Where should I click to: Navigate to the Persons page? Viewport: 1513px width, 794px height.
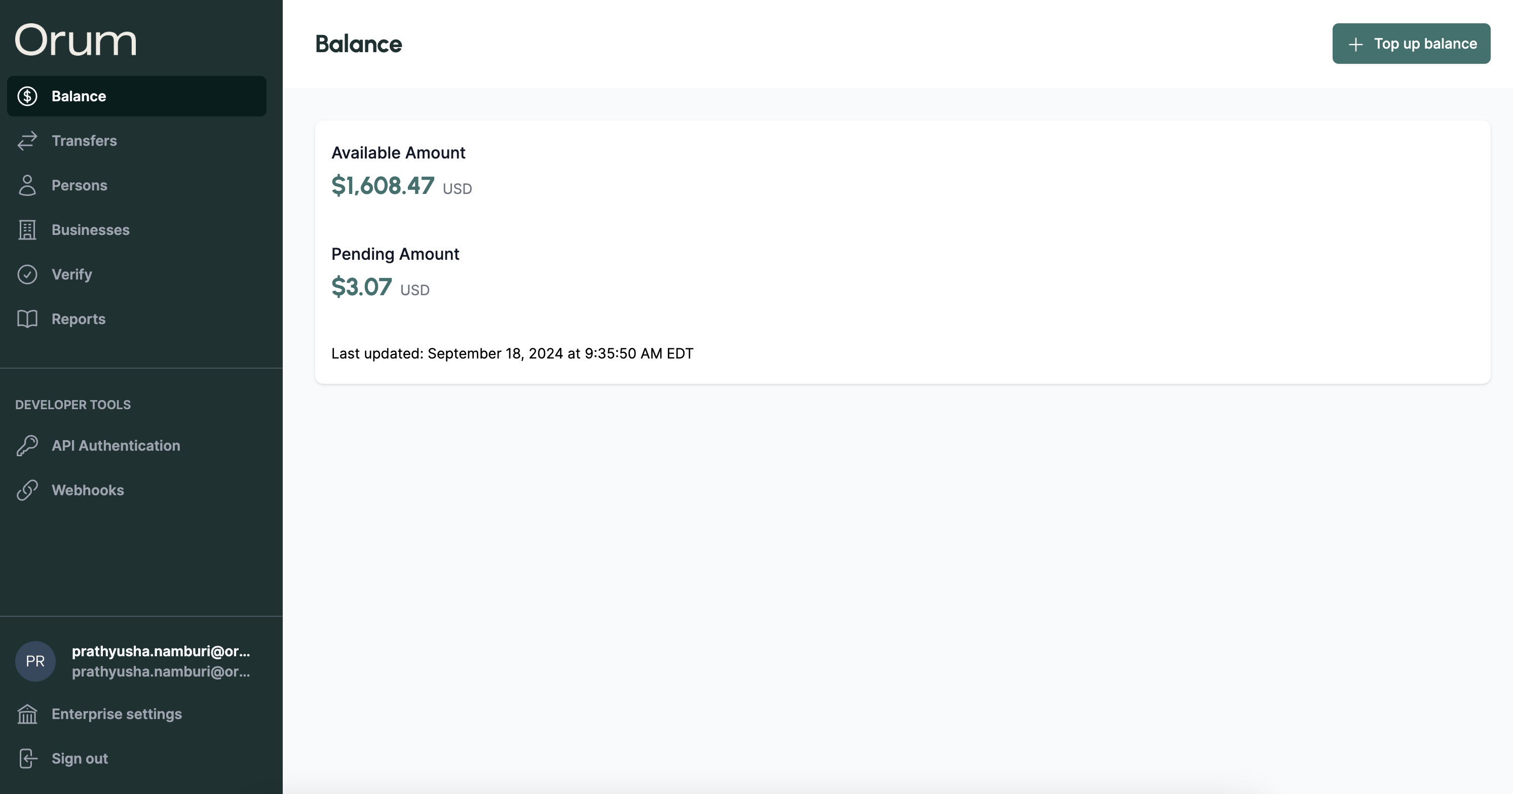point(79,185)
